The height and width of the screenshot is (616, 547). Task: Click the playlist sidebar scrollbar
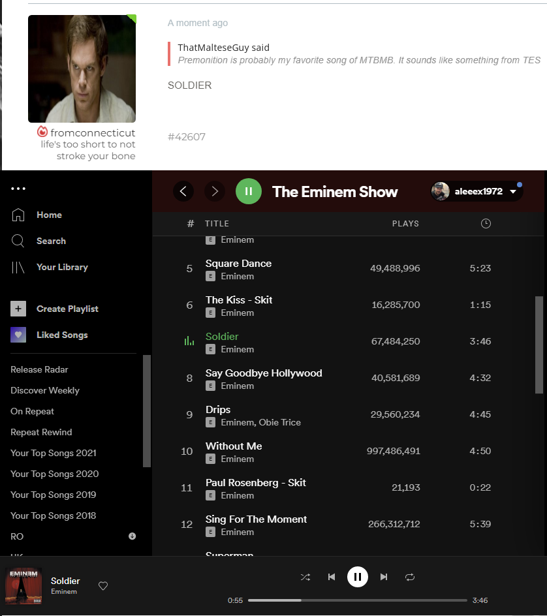pyautogui.click(x=147, y=411)
